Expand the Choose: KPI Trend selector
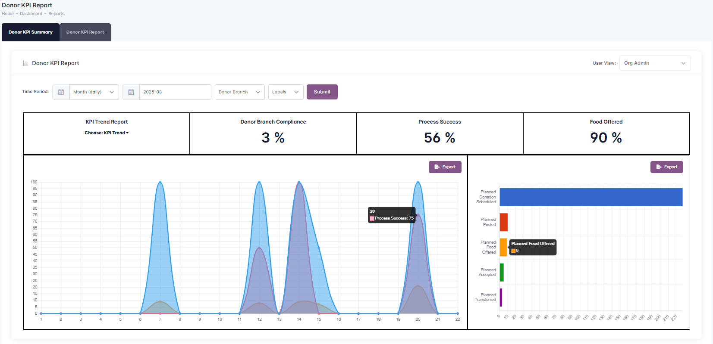713x344 pixels. pos(107,133)
